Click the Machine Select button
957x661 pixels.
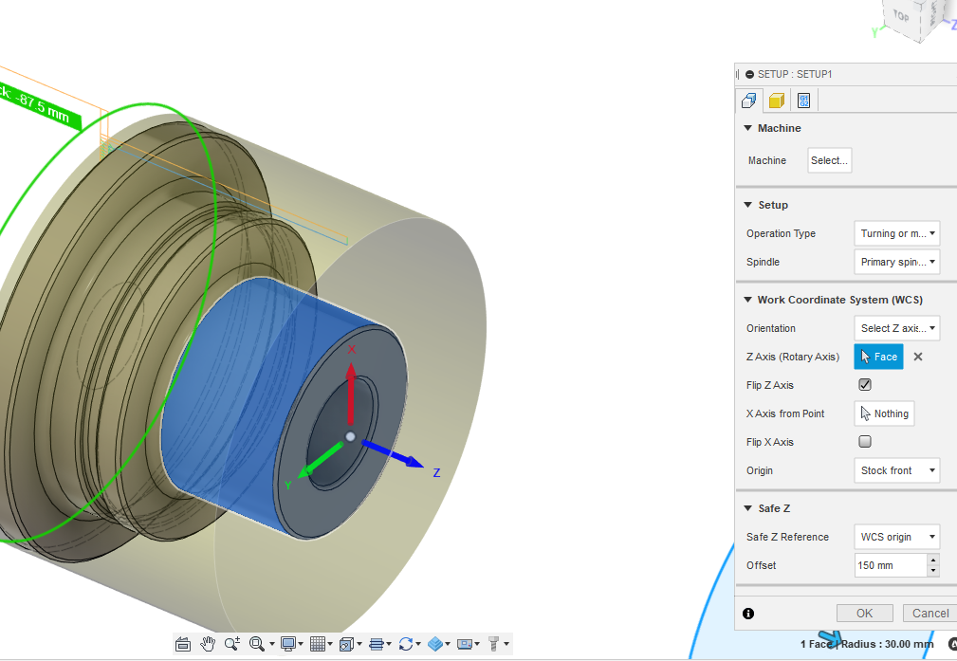point(828,160)
